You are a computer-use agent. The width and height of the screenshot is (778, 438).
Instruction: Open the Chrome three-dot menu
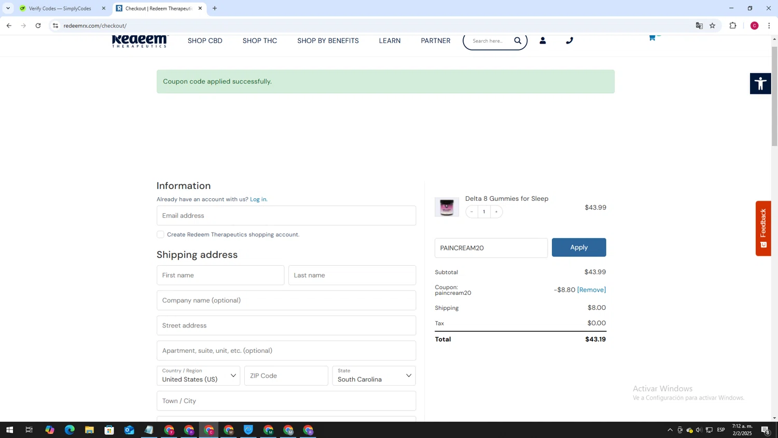[769, 25]
